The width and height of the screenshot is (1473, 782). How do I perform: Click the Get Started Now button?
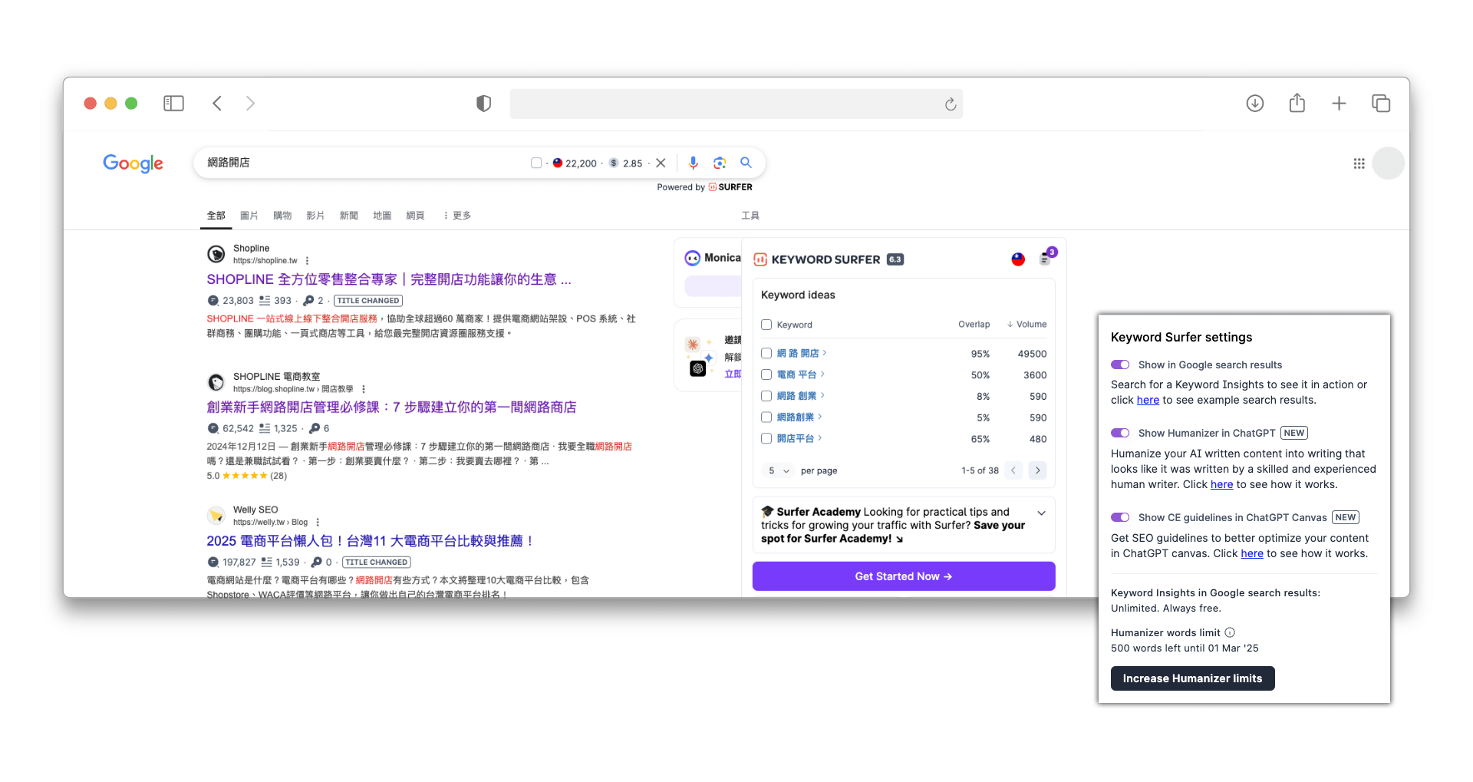pyautogui.click(x=904, y=576)
